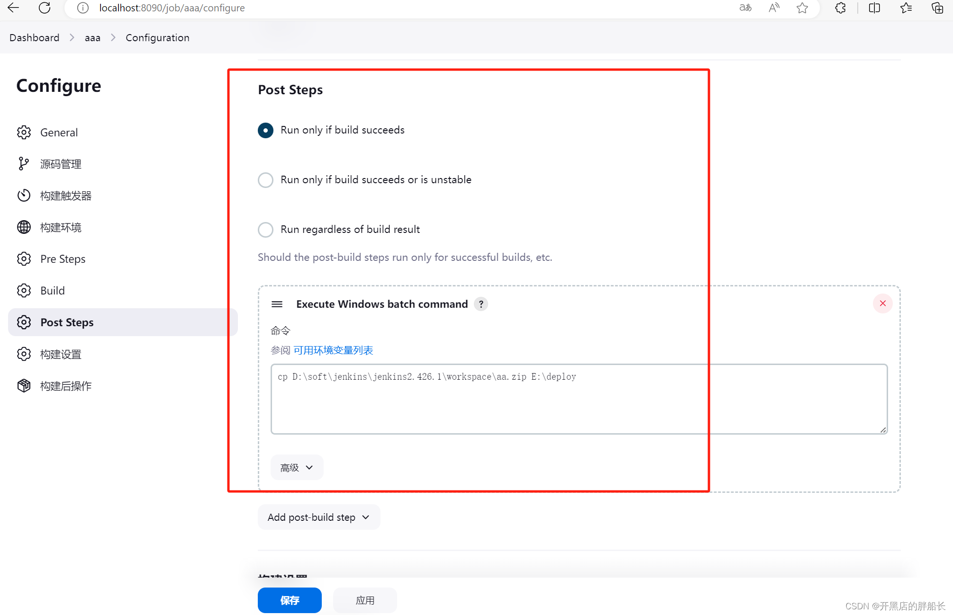Viewport: 953px width, 615px height.
Task: Open aaa job breadcrumb link
Action: coord(92,37)
